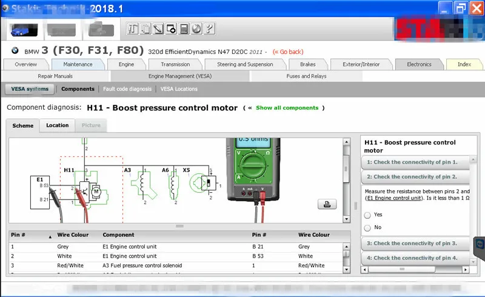Open the Maintenance tab
485x297 pixels.
[78, 64]
